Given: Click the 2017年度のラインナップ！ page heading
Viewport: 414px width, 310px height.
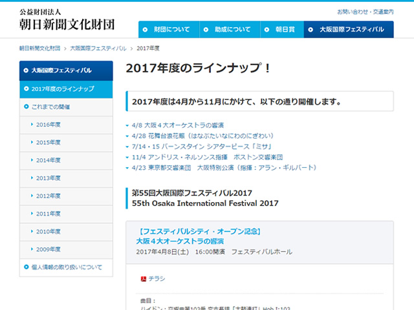Looking at the screenshot, I should pos(199,68).
